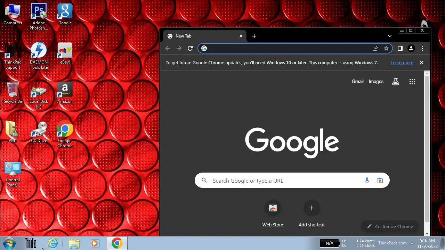
Task: Click the Customize Chrome button
Action: (x=390, y=226)
